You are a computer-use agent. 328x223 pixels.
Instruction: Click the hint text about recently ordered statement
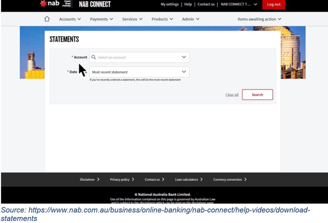tap(135, 80)
